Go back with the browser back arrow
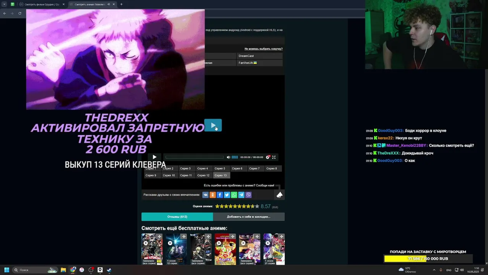Viewport: 488px width, 275px height. [x=5, y=13]
